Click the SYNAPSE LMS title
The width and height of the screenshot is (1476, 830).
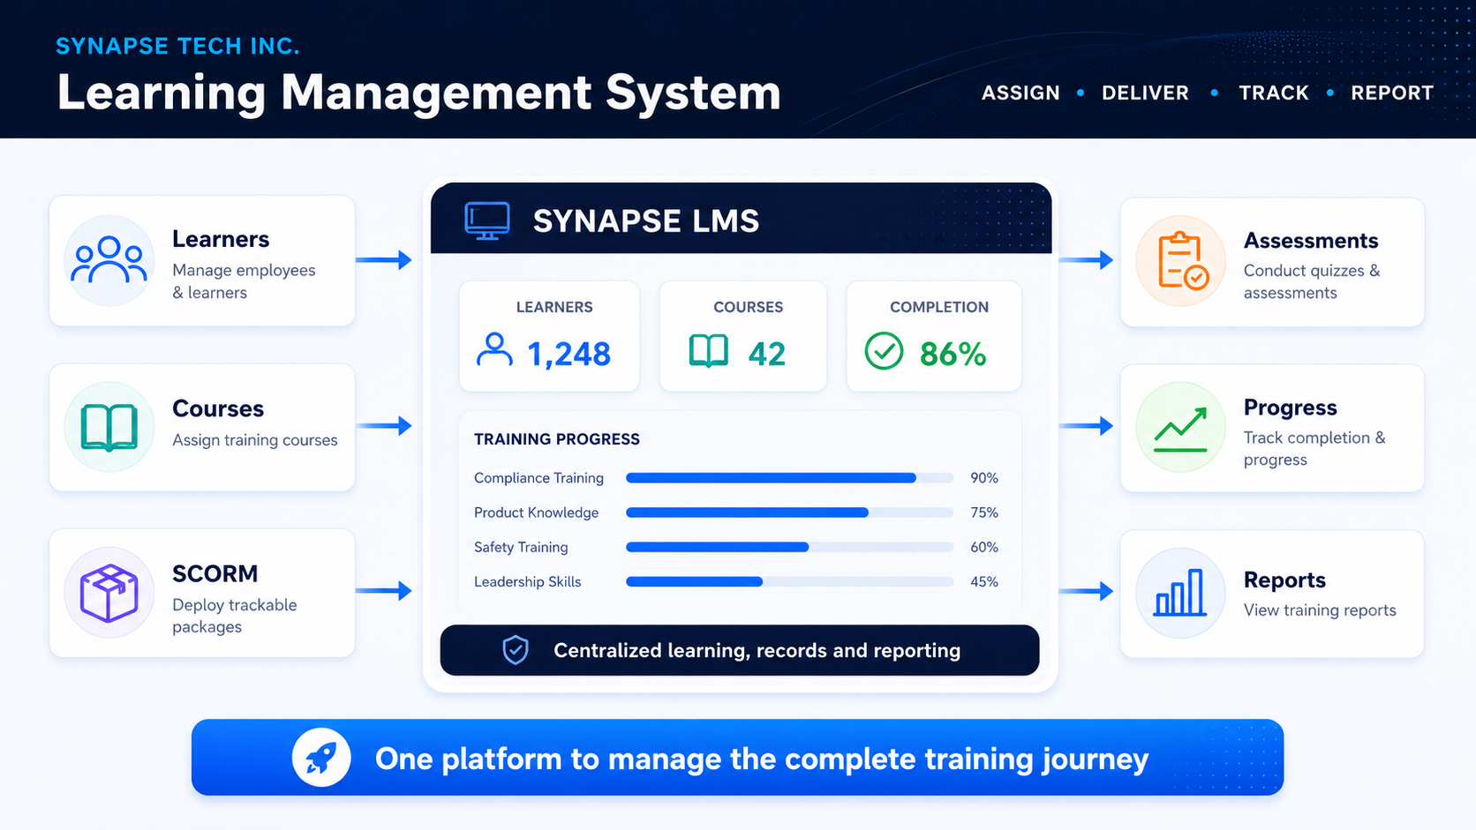click(x=646, y=221)
